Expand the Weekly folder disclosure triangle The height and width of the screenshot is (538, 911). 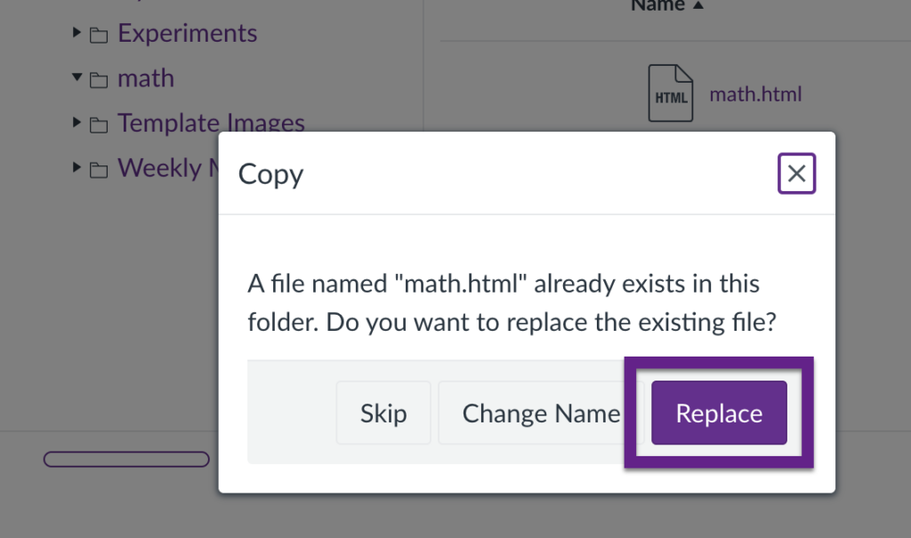click(77, 167)
